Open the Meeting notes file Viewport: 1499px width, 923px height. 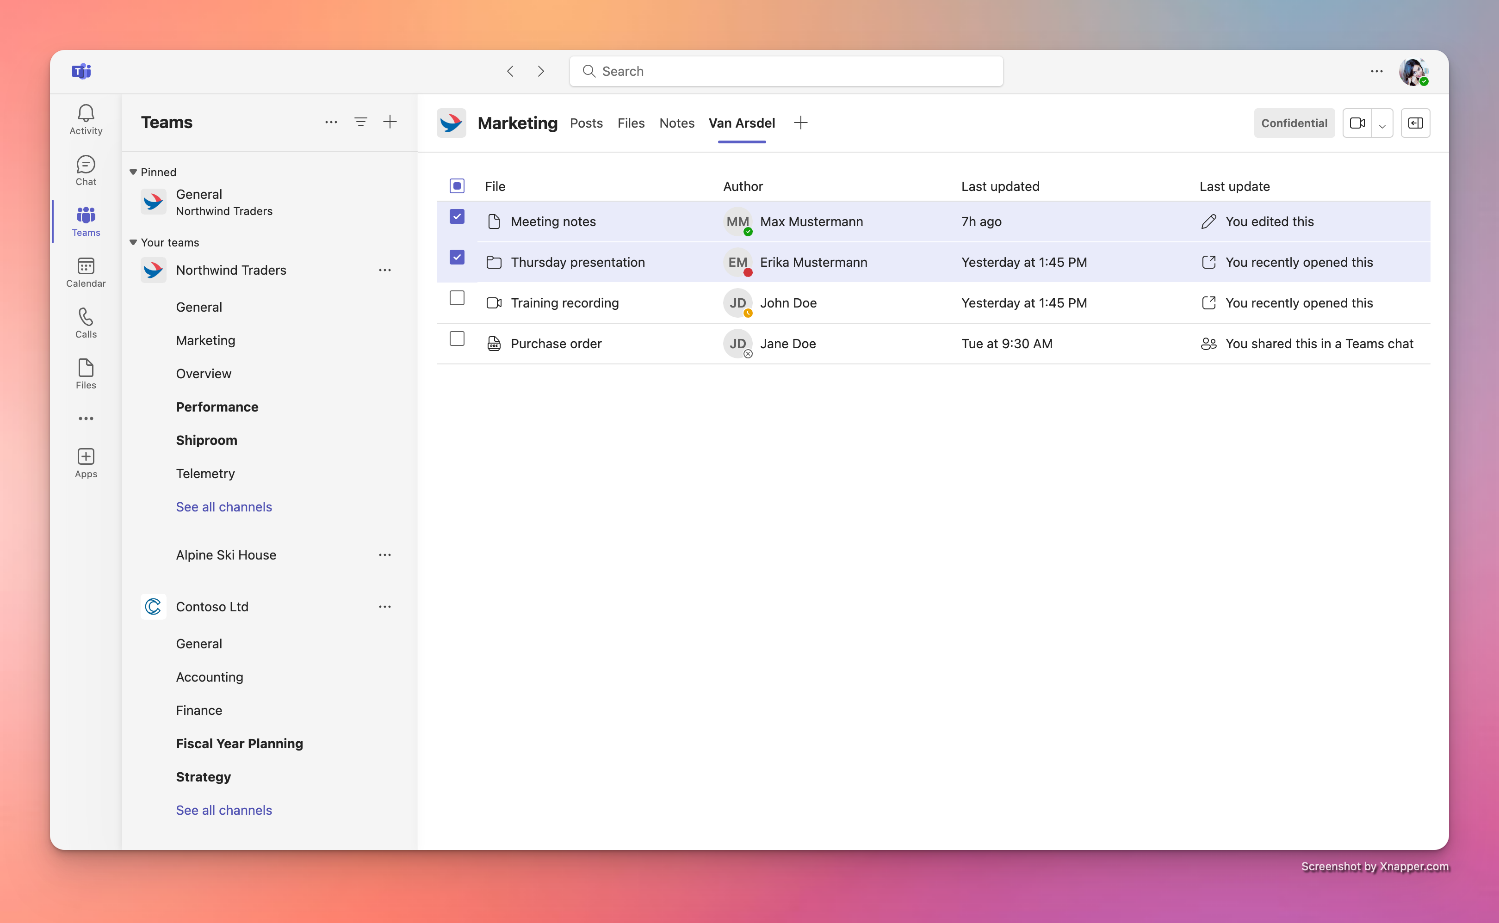[x=553, y=222]
